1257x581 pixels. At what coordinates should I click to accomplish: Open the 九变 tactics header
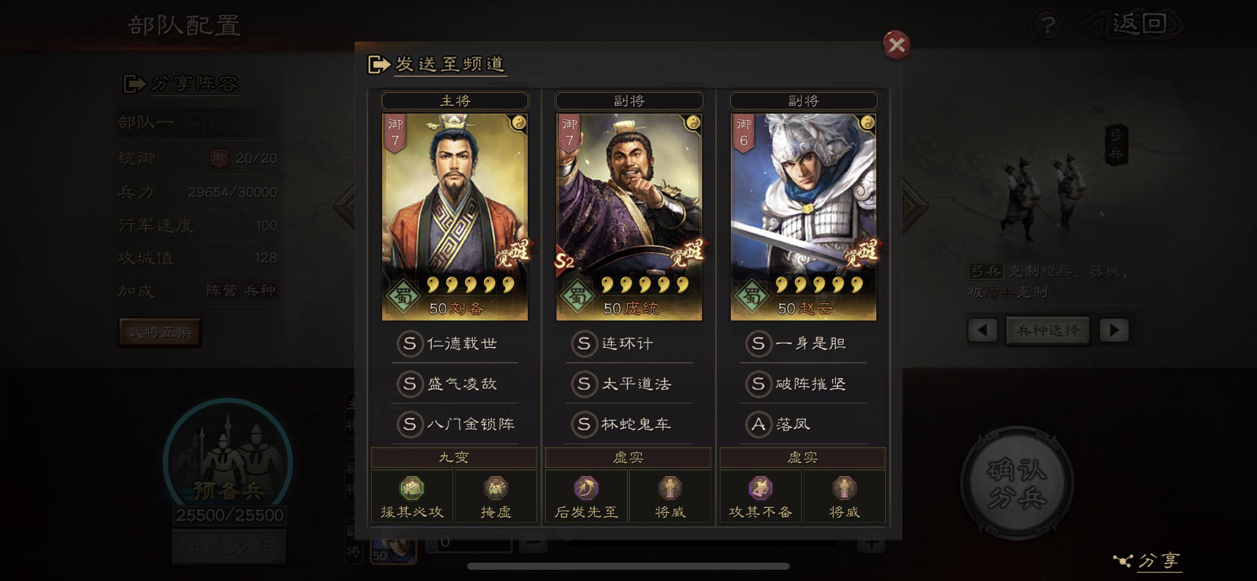(x=454, y=458)
